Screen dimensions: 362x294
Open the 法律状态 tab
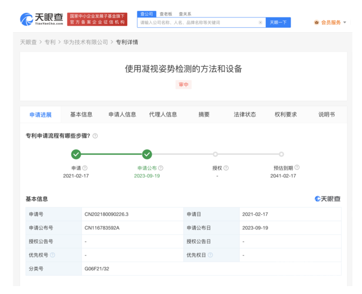tap(245, 114)
